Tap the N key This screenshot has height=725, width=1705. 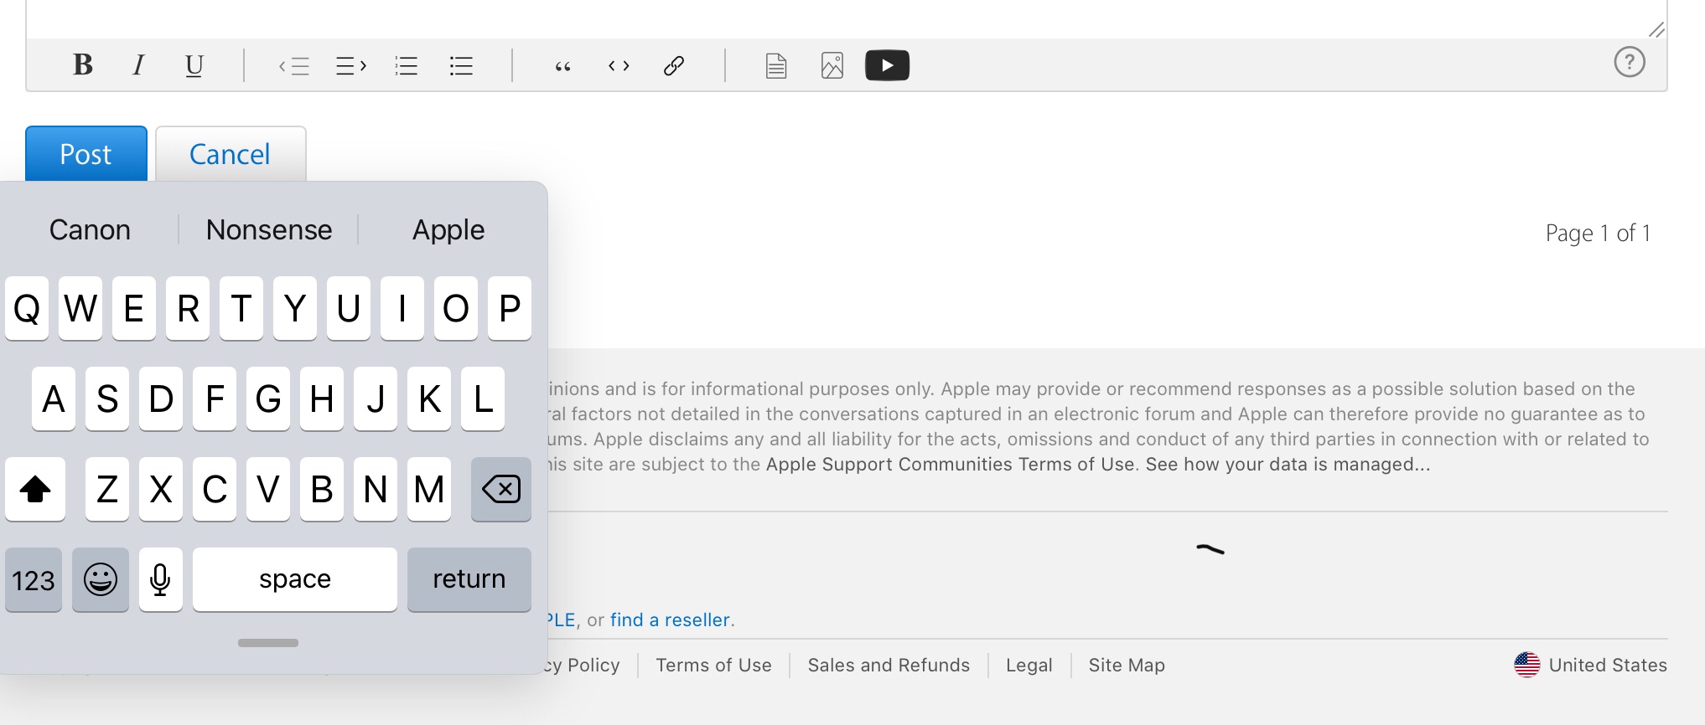376,489
